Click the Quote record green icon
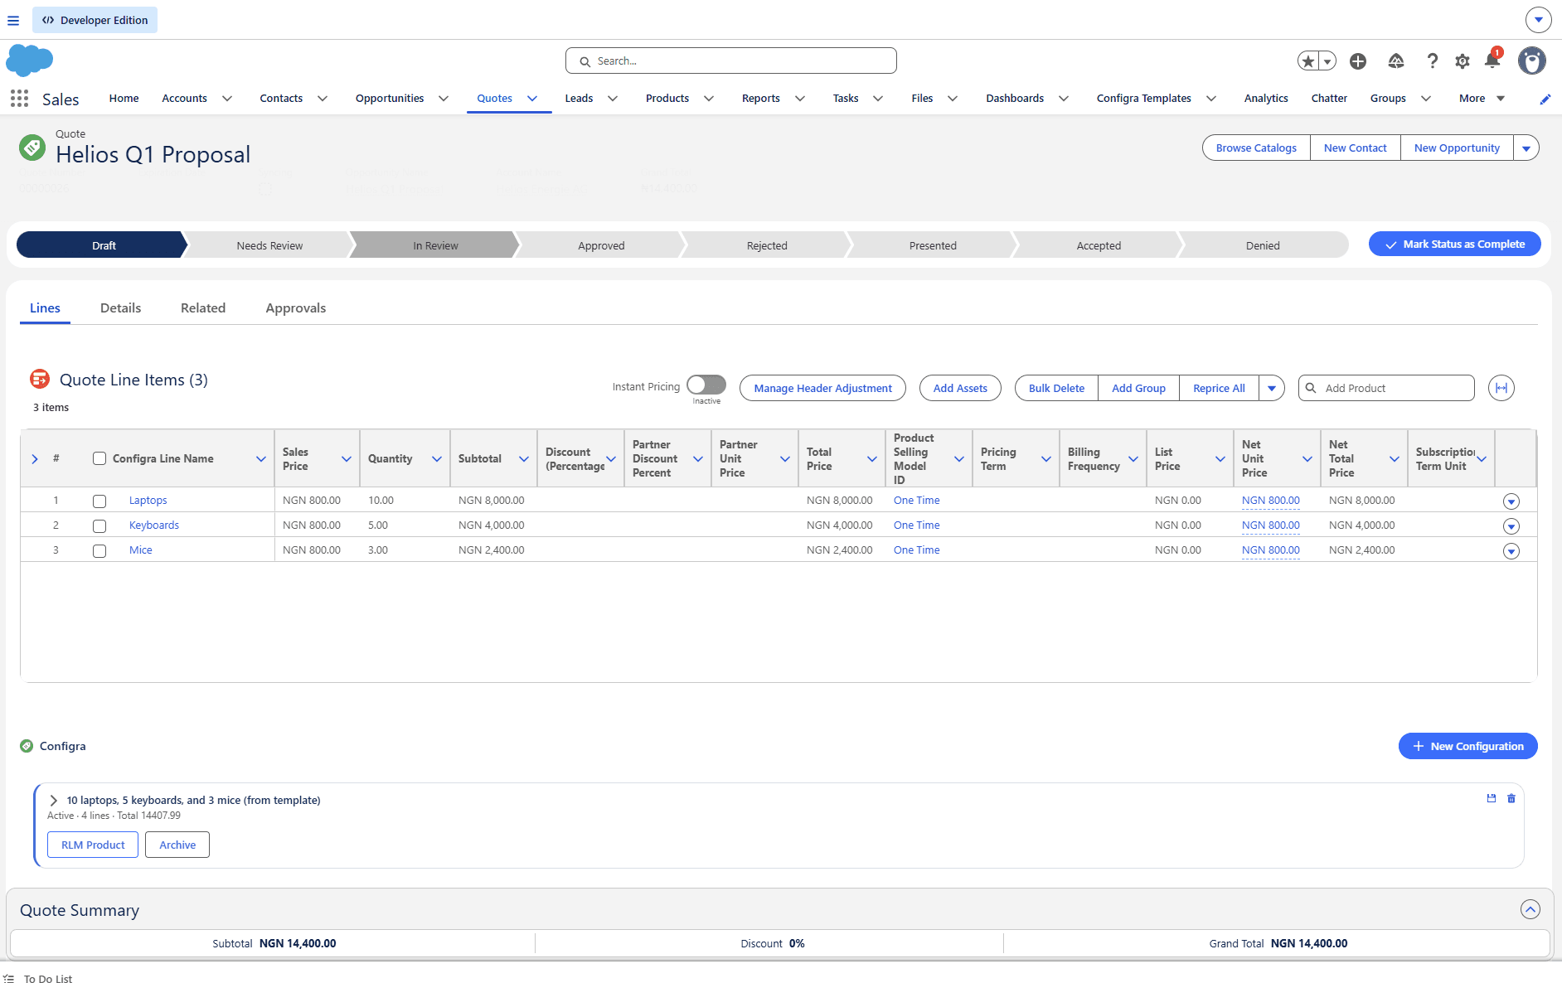Screen dimensions: 1562x983 click(32, 148)
